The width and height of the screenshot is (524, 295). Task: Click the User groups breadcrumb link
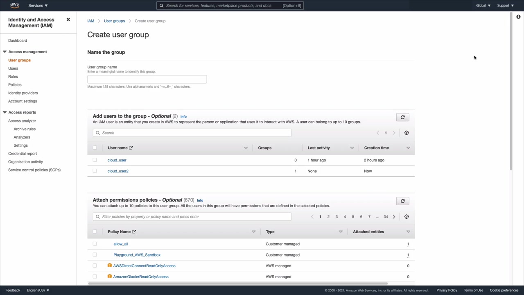click(x=114, y=21)
